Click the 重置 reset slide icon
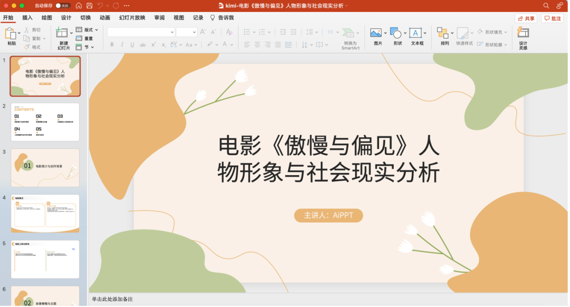 [79, 38]
